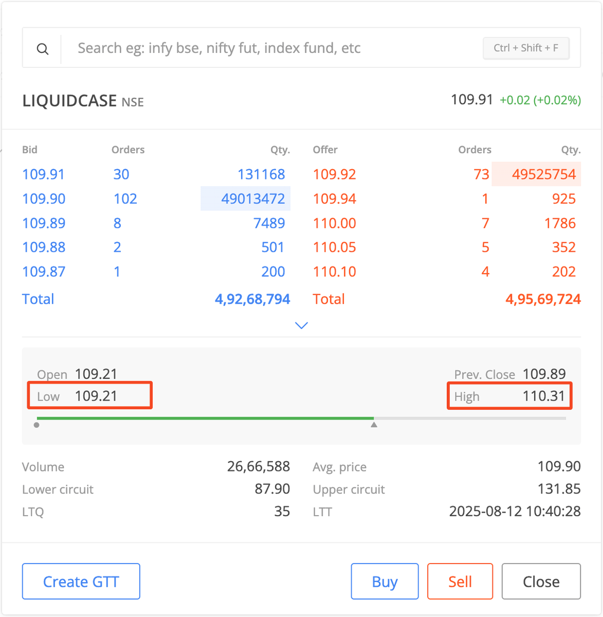Click the Bid column header
Viewport: 603px width, 617px height.
tap(30, 150)
